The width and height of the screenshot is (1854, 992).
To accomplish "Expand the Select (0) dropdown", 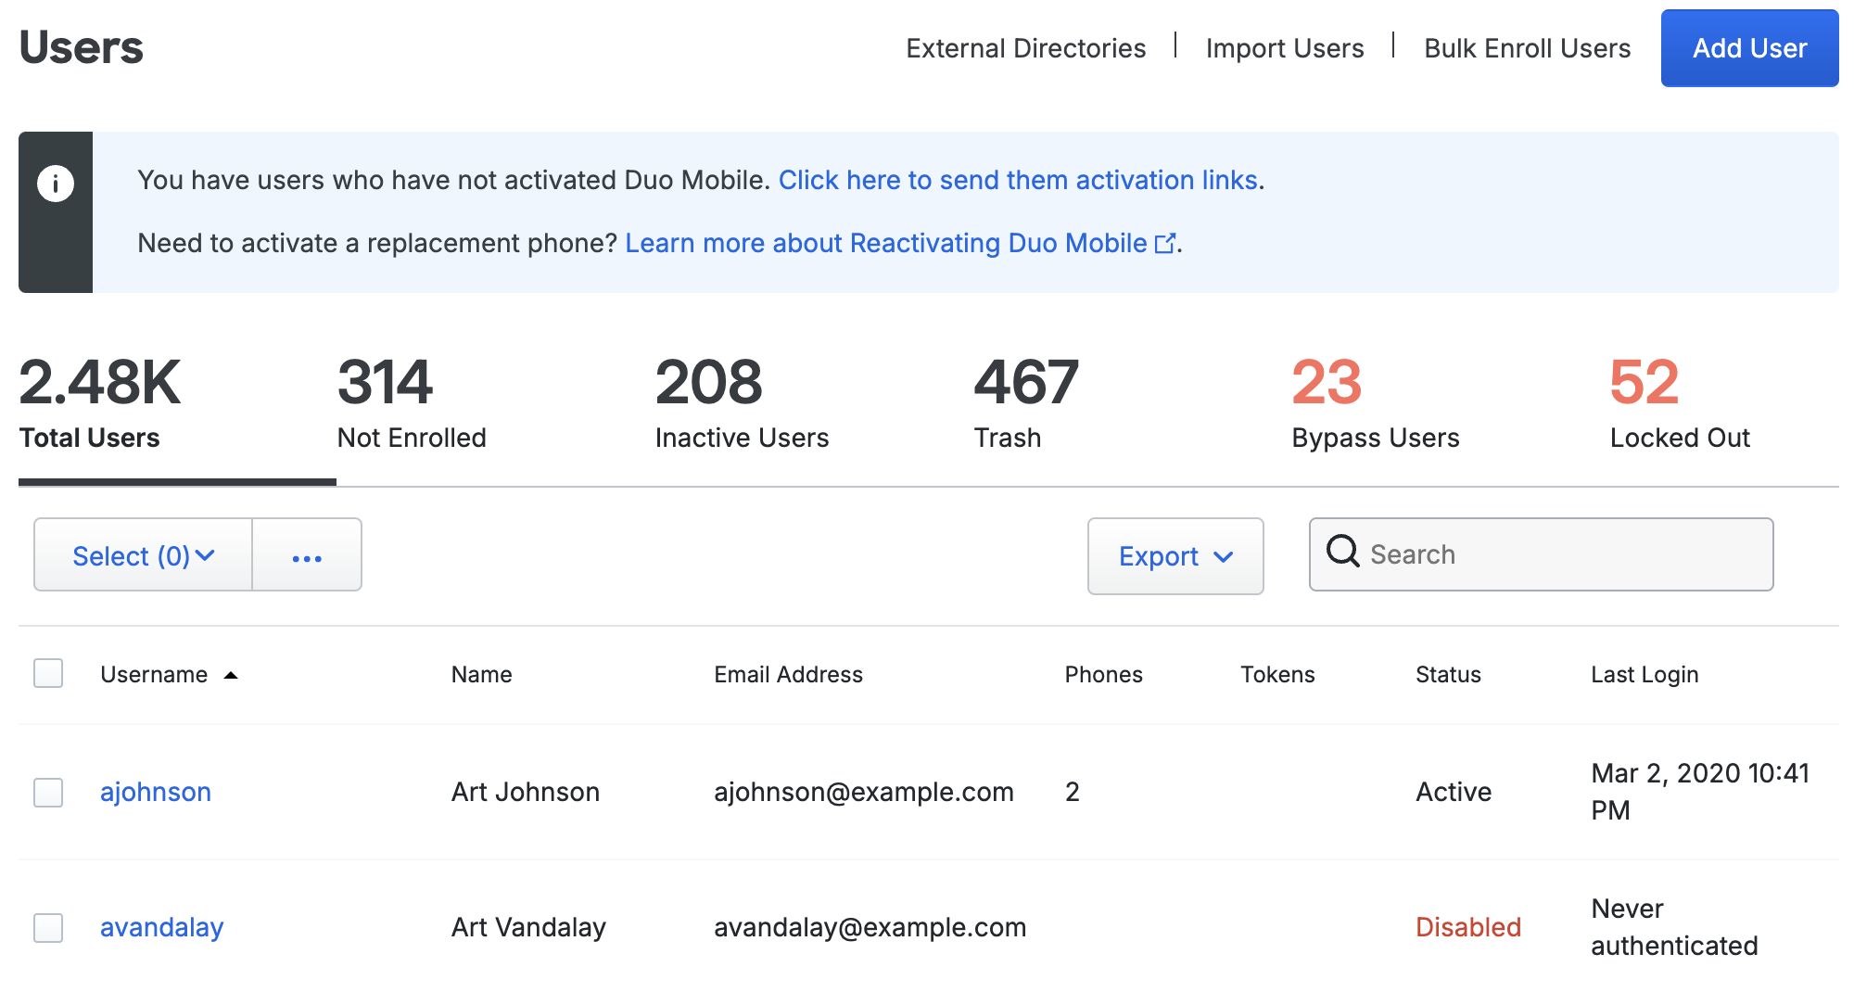I will tap(144, 556).
